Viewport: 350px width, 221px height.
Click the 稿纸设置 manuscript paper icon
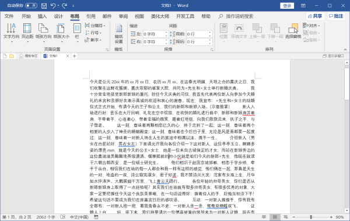tap(118, 33)
